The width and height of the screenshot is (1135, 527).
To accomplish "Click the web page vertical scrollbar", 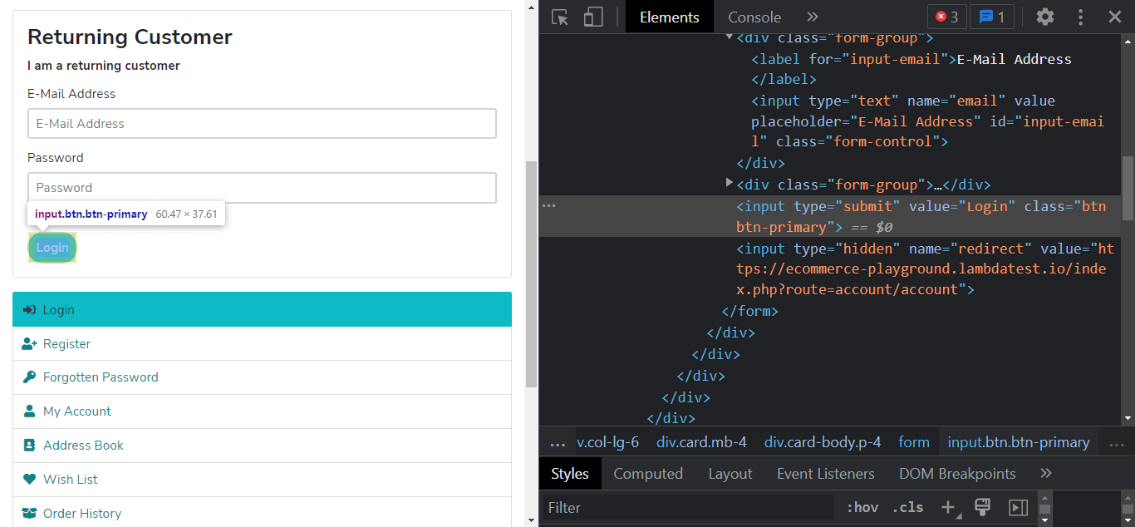I will (x=532, y=274).
